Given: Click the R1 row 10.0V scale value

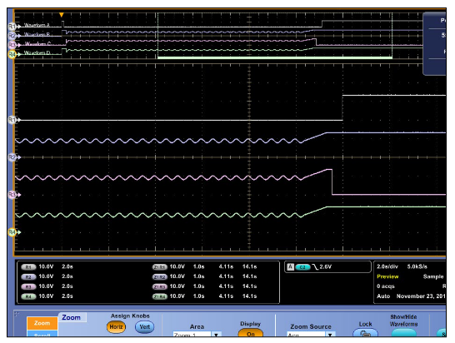Looking at the screenshot, I should [46, 266].
